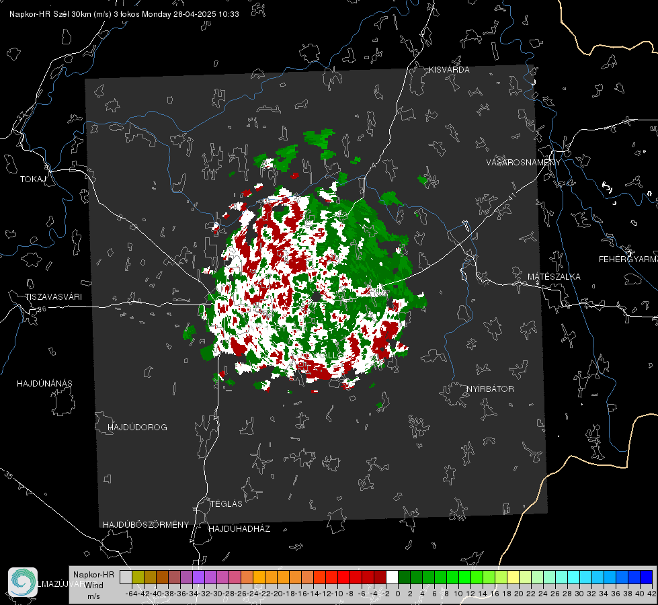Click road number 41 marker
Viewport: 658px width, 605px height.
point(511,196)
